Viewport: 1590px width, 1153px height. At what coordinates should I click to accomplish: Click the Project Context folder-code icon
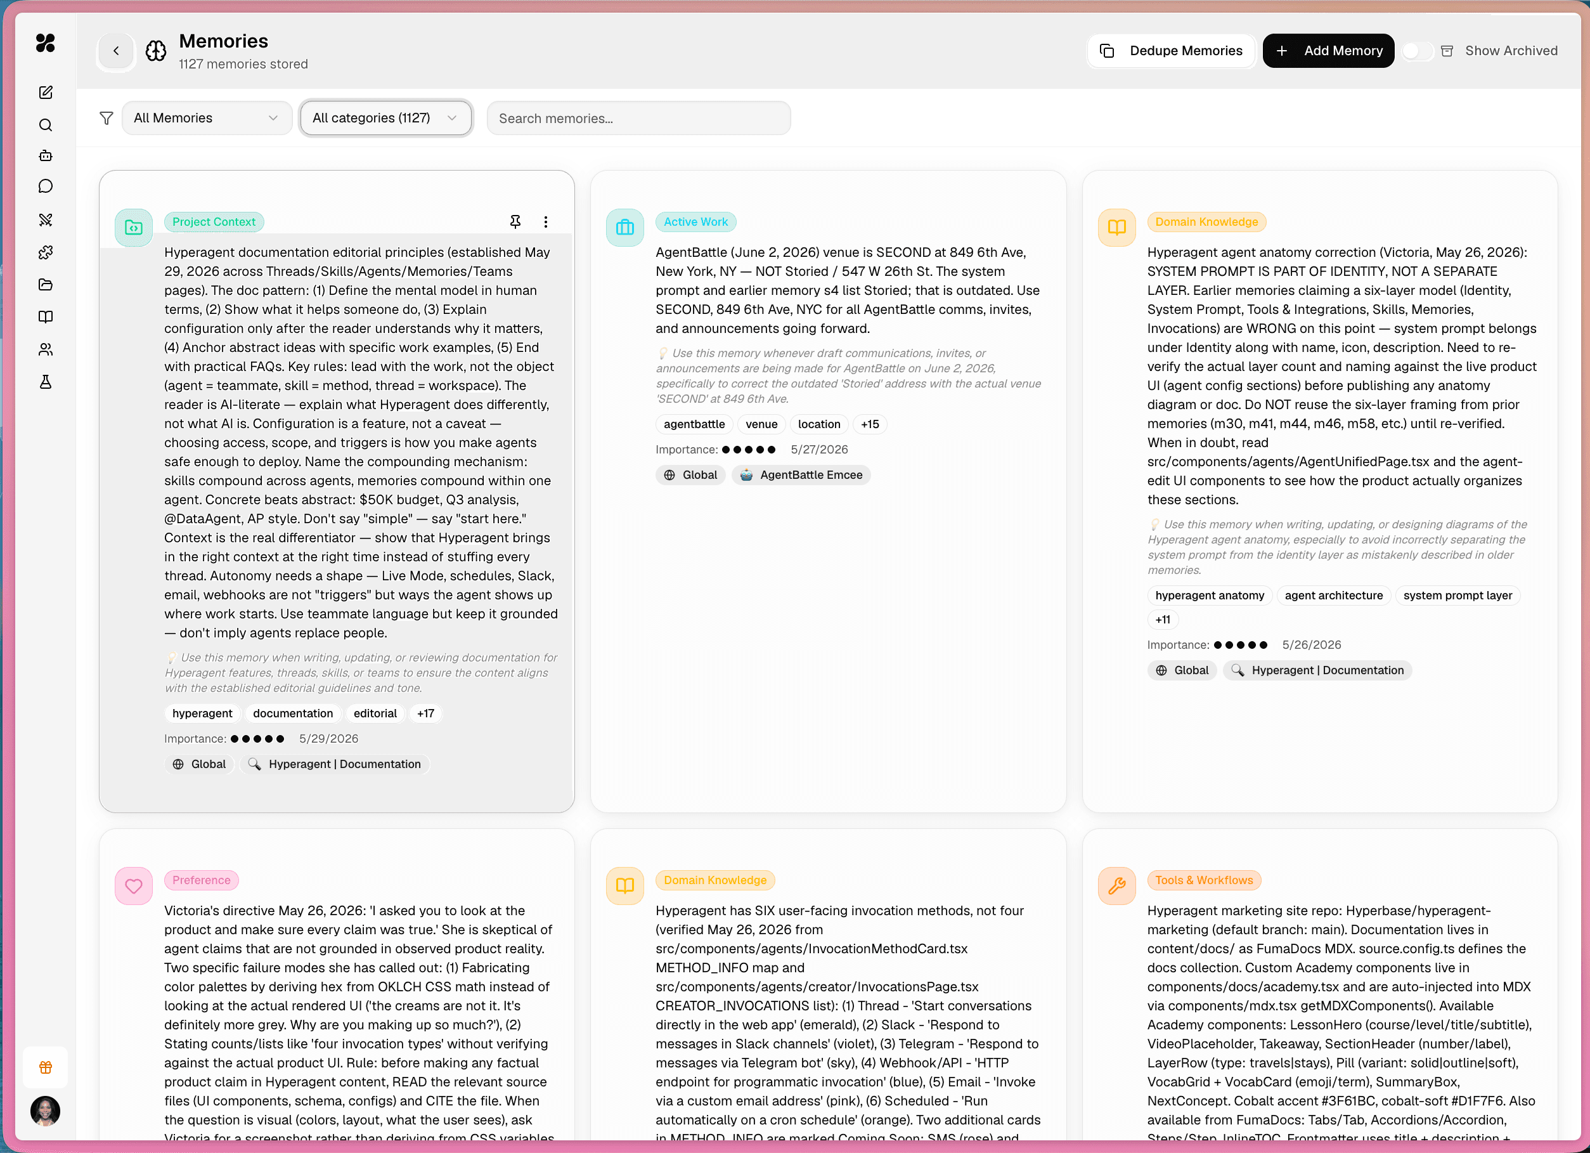click(134, 227)
